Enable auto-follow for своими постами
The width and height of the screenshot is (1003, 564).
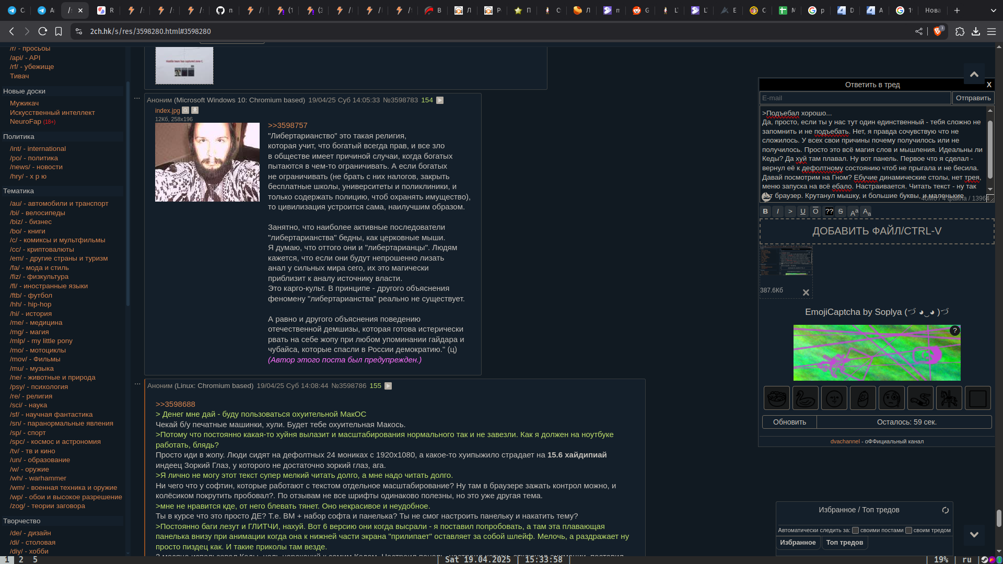855,530
